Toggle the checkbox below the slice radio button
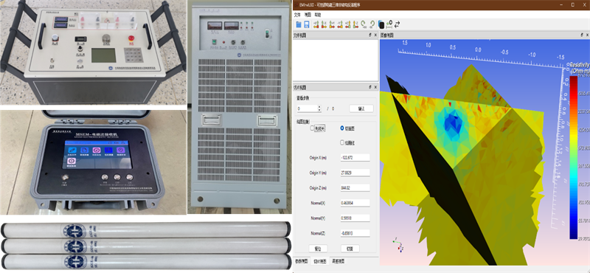 point(341,142)
